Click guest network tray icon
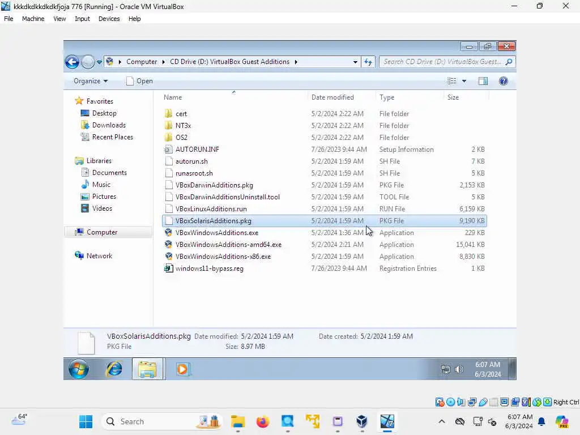 pyautogui.click(x=445, y=369)
